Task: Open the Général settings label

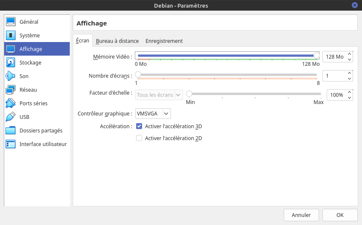Action: [x=29, y=22]
